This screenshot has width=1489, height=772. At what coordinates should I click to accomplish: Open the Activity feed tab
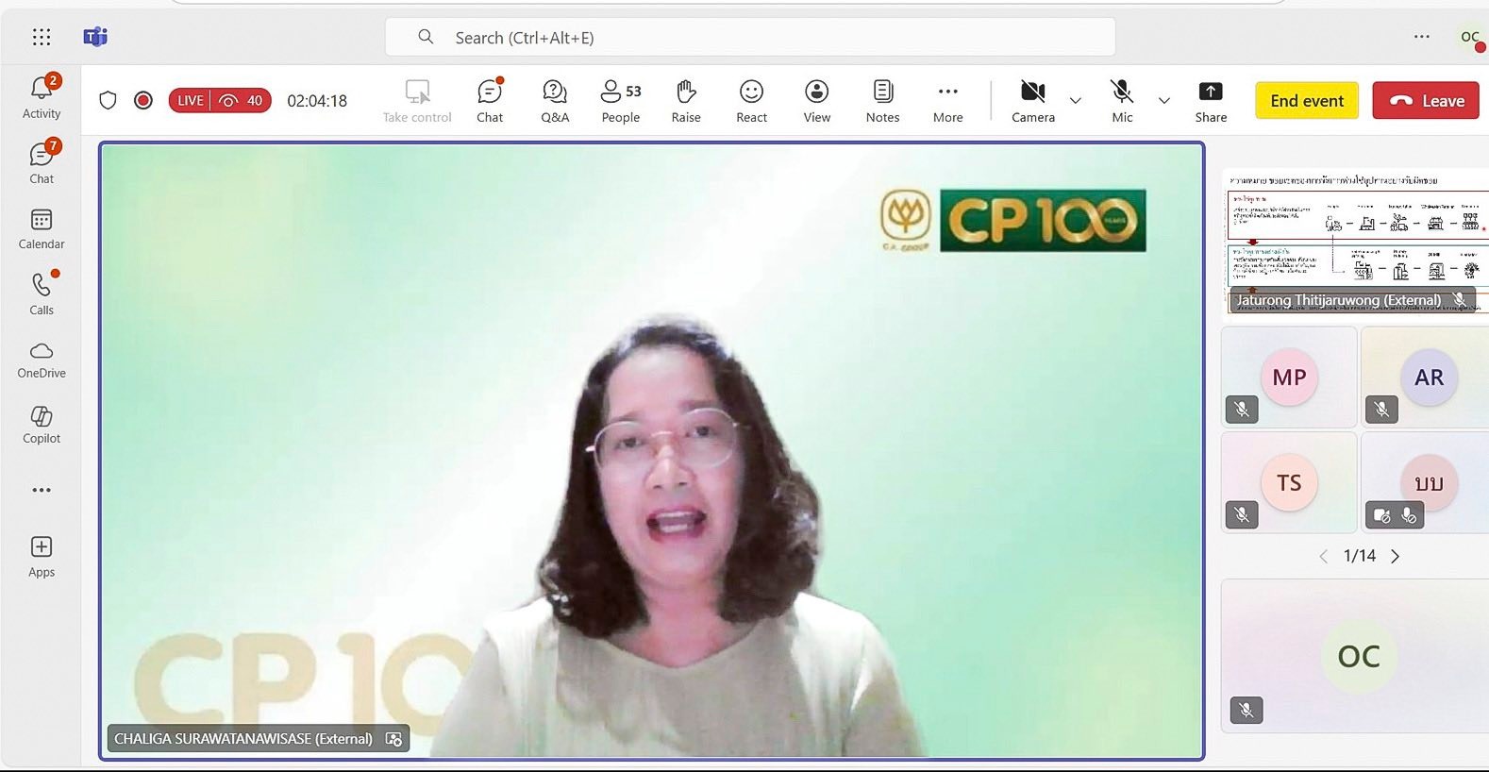click(42, 97)
